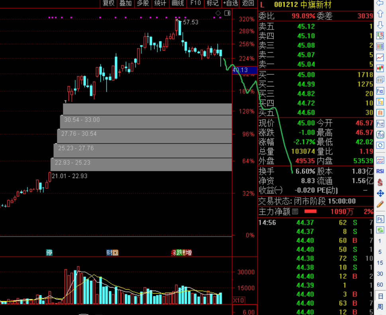Click the FS icon in sidebar
The width and height of the screenshot is (386, 315).
[380, 219]
